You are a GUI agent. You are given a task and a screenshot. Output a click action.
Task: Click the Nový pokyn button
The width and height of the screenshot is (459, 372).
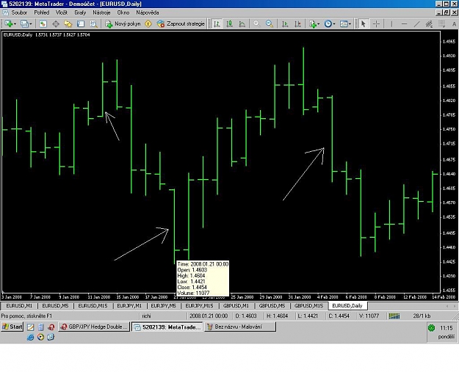123,23
